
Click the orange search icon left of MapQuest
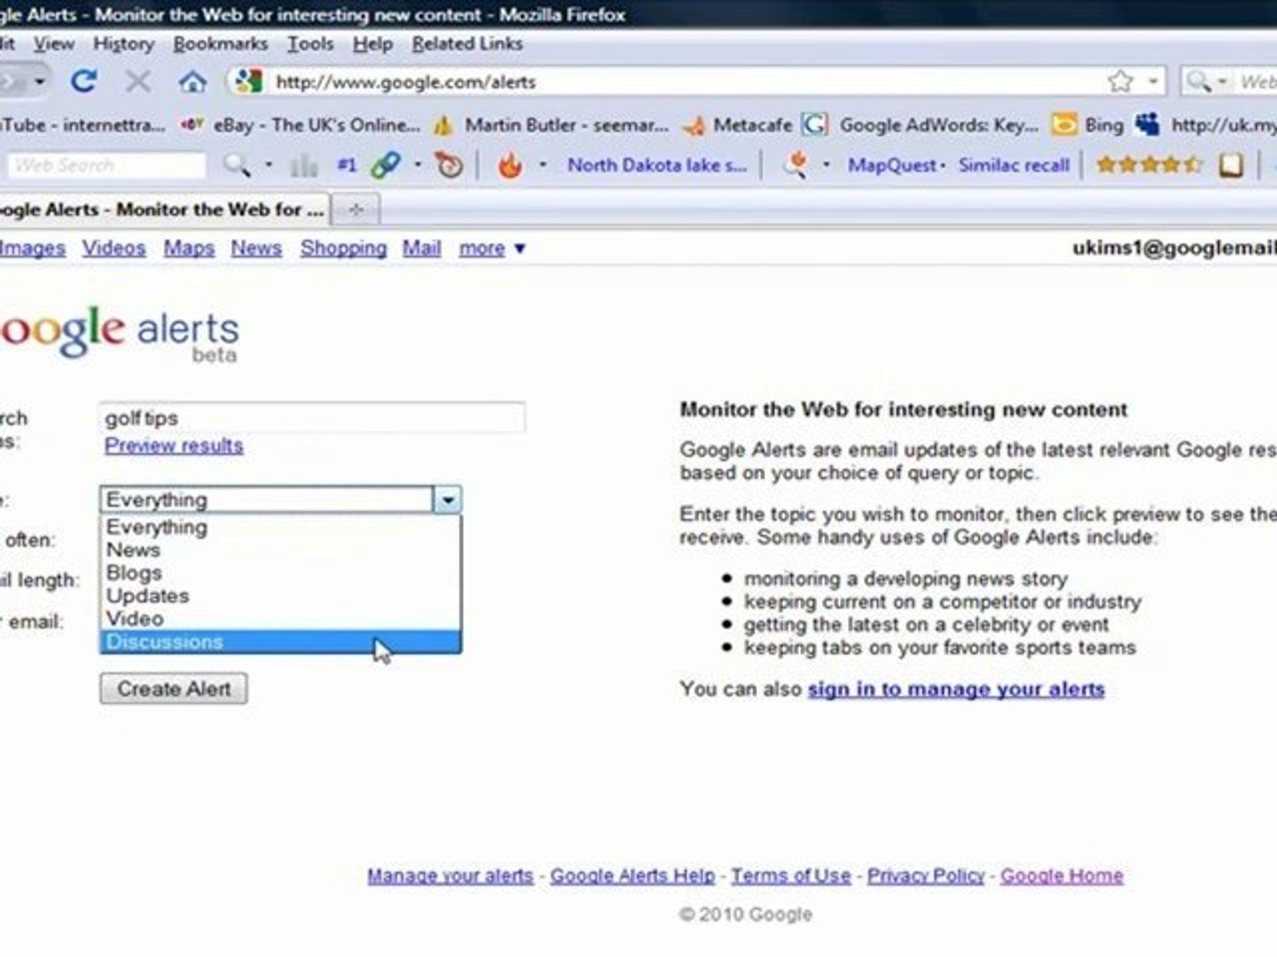pyautogui.click(x=796, y=165)
